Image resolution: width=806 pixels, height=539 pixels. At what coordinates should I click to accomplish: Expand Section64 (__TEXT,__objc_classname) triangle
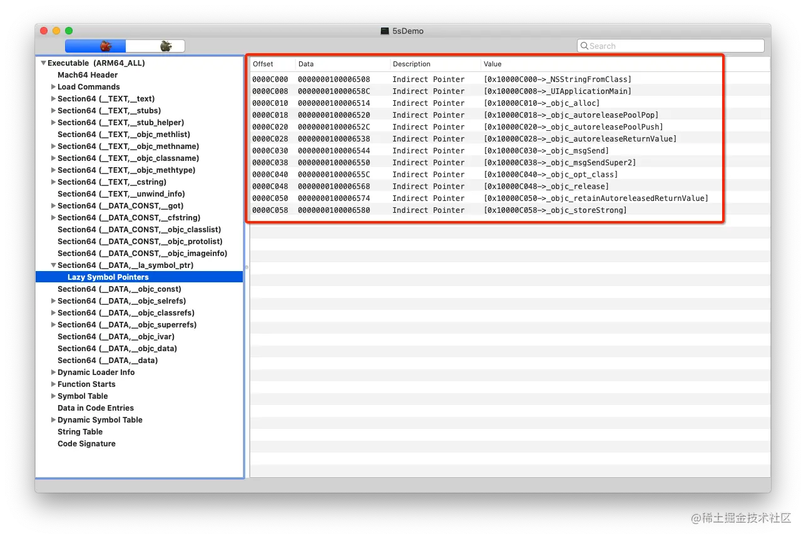tap(53, 158)
